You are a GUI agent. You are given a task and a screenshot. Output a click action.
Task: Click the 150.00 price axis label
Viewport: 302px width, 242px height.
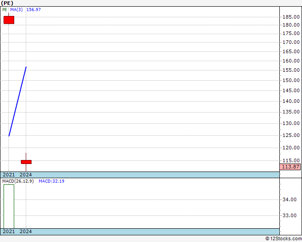291,80
